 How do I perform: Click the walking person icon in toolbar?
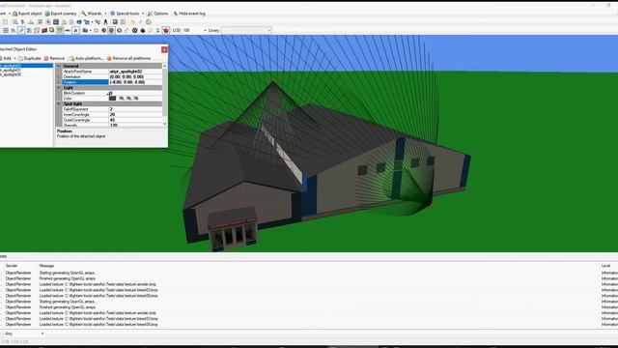tap(105, 22)
